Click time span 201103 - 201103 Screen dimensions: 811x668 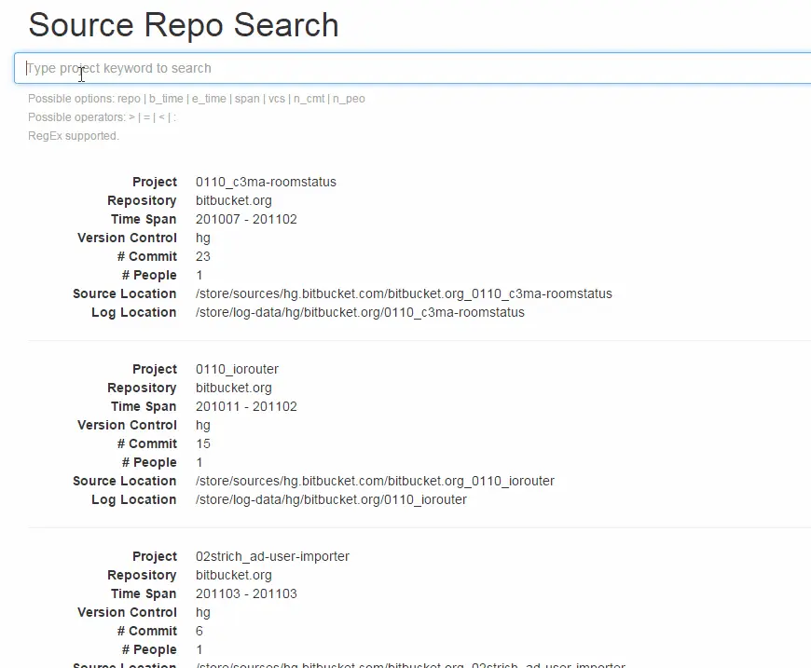(246, 593)
